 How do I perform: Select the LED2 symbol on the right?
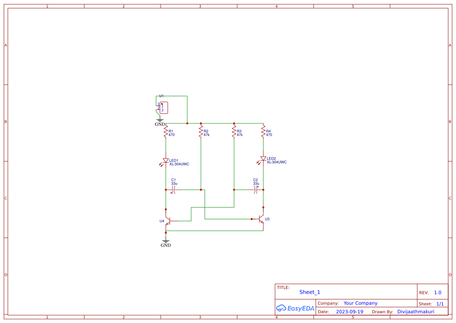click(x=263, y=159)
